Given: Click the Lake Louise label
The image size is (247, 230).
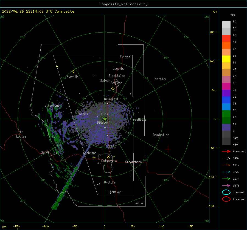Looking at the screenshot, I should point(21,134).
